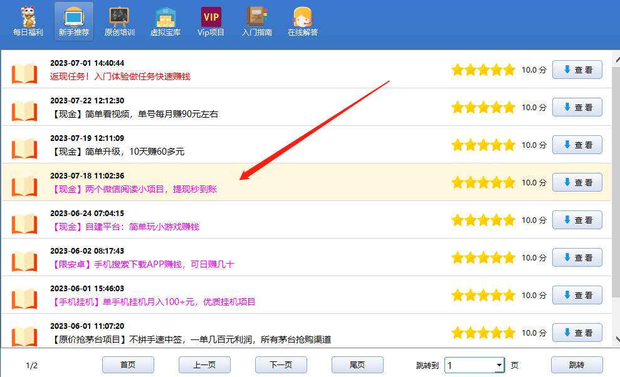The width and height of the screenshot is (620, 377).
Task: Click 查看 button for 返现任务 entry
Action: (577, 70)
